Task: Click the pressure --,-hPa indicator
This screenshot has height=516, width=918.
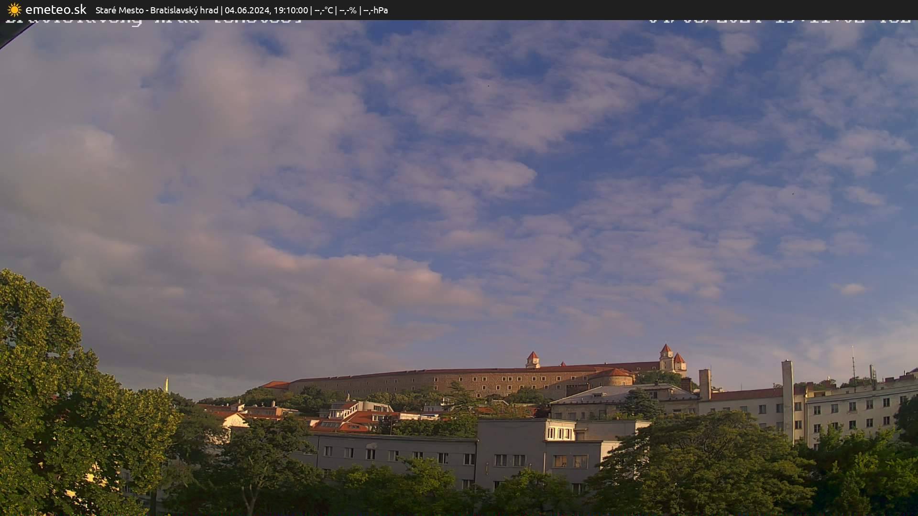Action: coord(377,10)
